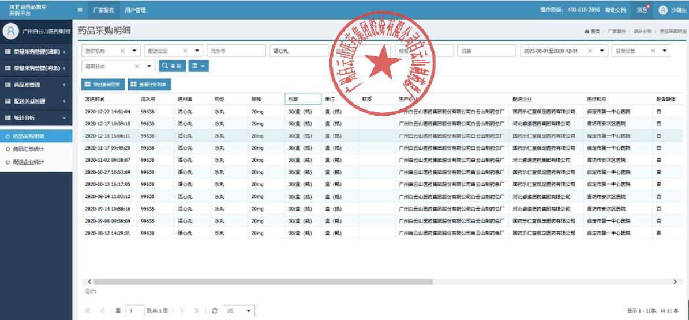This screenshot has width=689, height=320.
Task: Click the 流水号 column header
Action: [x=148, y=99]
